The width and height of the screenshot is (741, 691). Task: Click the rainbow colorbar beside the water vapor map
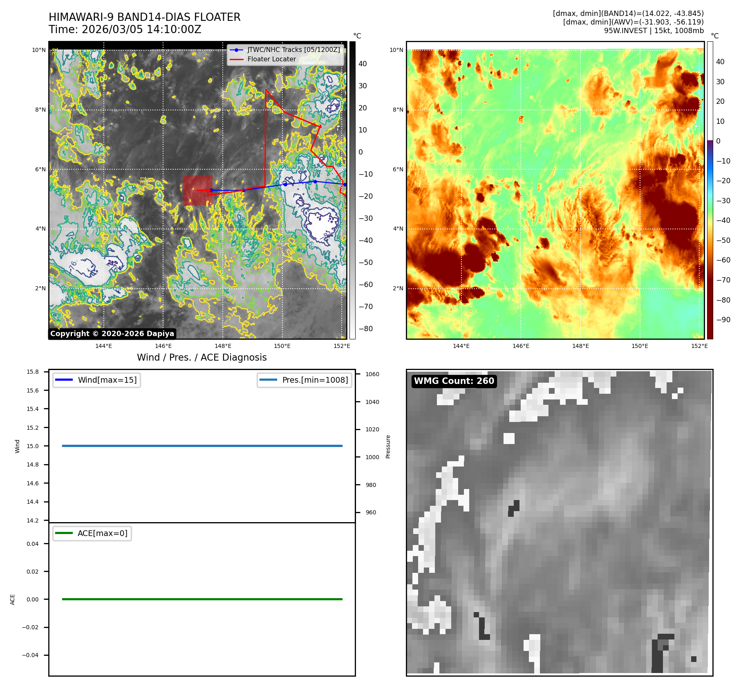tap(710, 190)
